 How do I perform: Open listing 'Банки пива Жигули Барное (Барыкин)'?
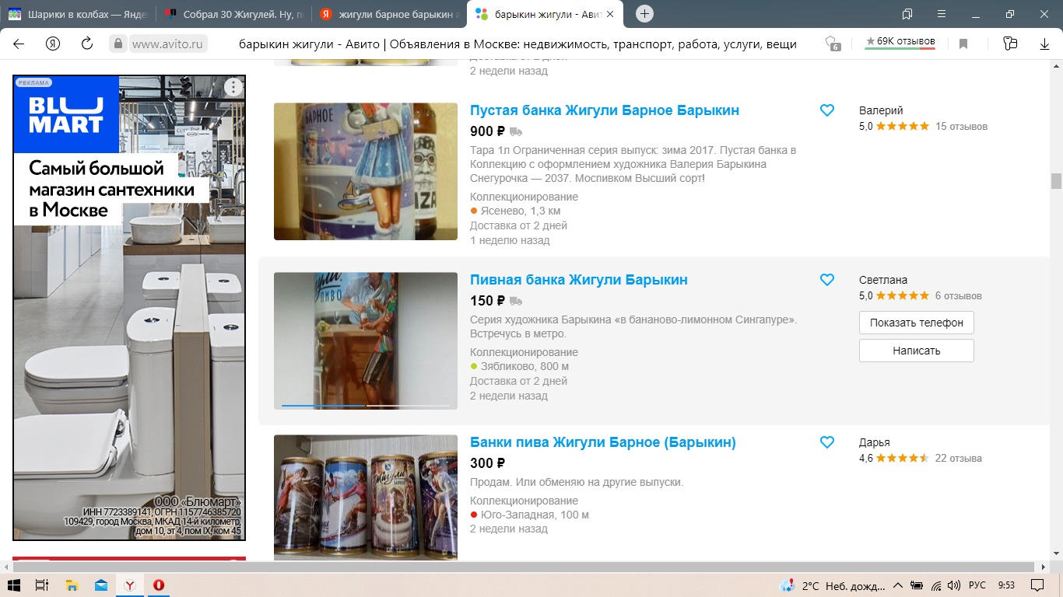point(603,442)
